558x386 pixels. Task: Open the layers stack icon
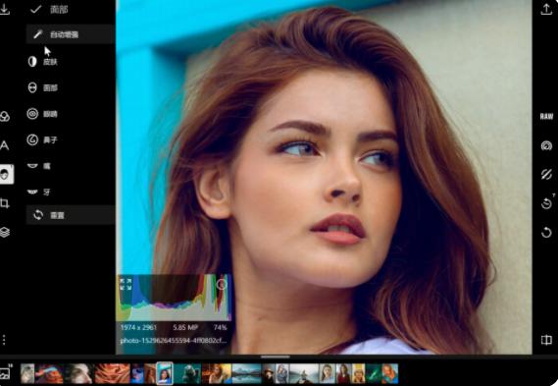tap(5, 233)
